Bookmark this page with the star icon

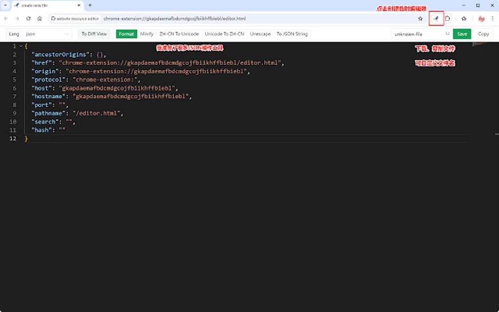(420, 18)
